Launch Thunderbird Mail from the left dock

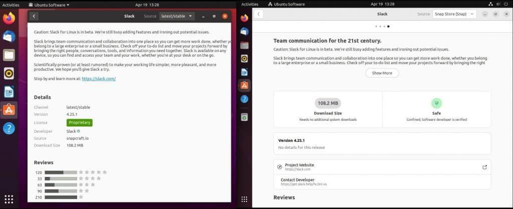(x=9, y=37)
